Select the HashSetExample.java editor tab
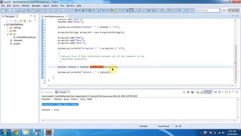Viewport: 241px width, 136px height. 54,16
